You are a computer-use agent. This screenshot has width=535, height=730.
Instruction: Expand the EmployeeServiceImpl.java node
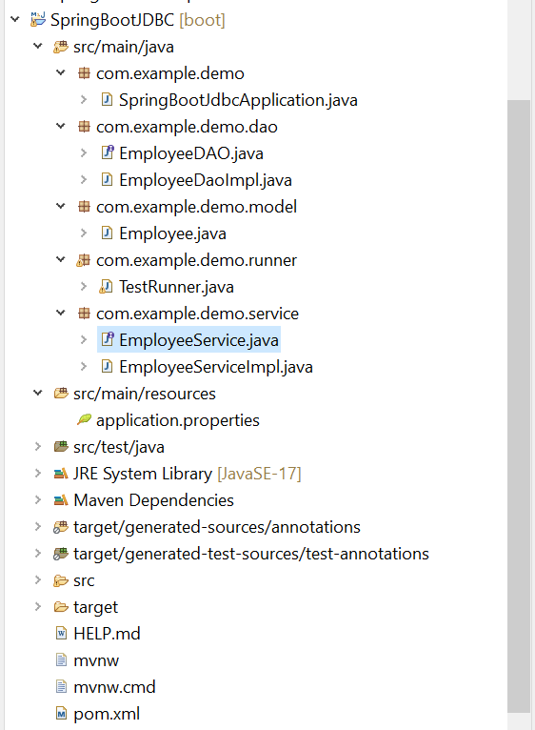coord(84,366)
